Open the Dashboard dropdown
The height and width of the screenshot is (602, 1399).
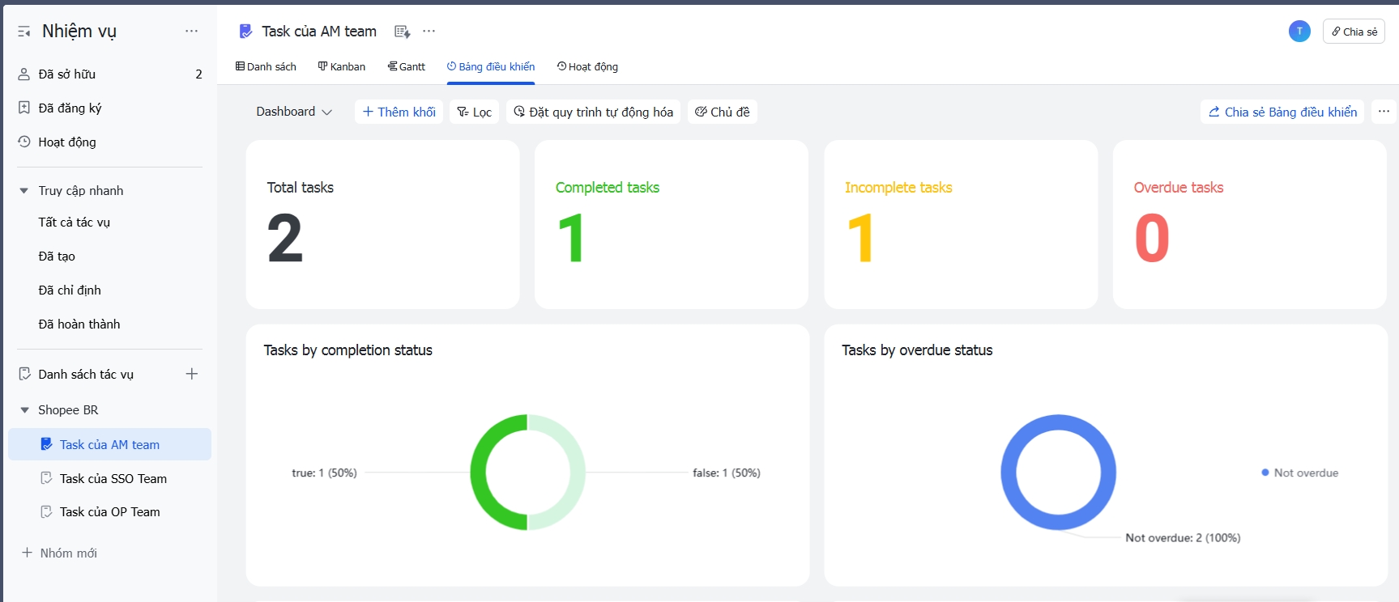(294, 112)
